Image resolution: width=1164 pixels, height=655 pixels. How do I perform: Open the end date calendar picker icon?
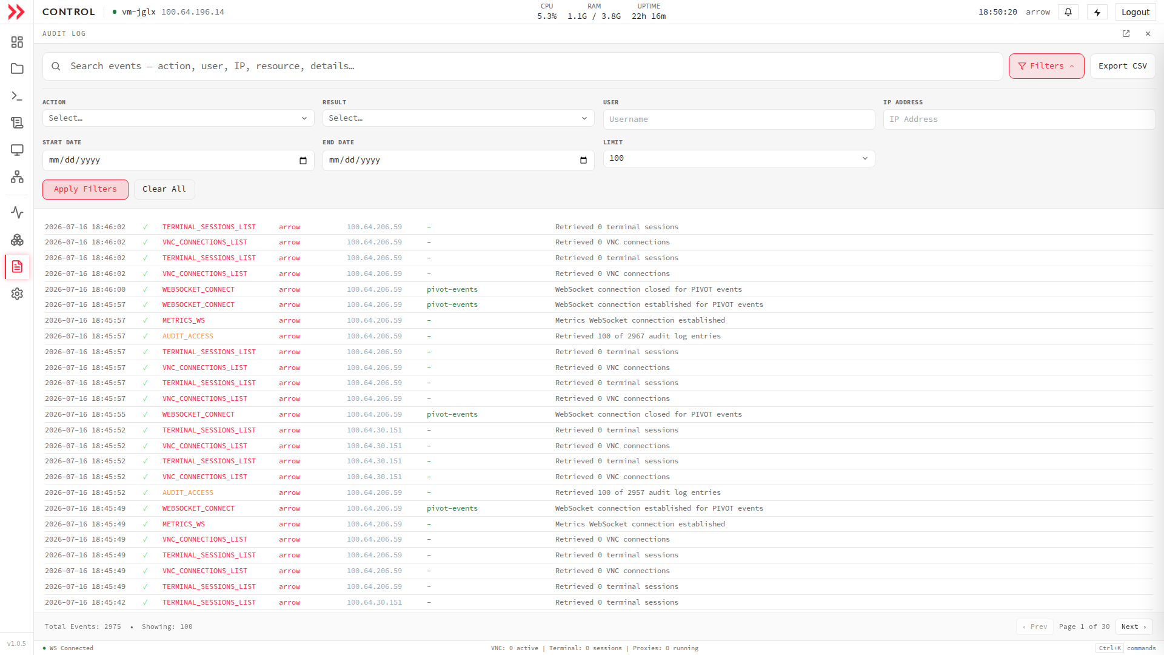[x=583, y=160]
